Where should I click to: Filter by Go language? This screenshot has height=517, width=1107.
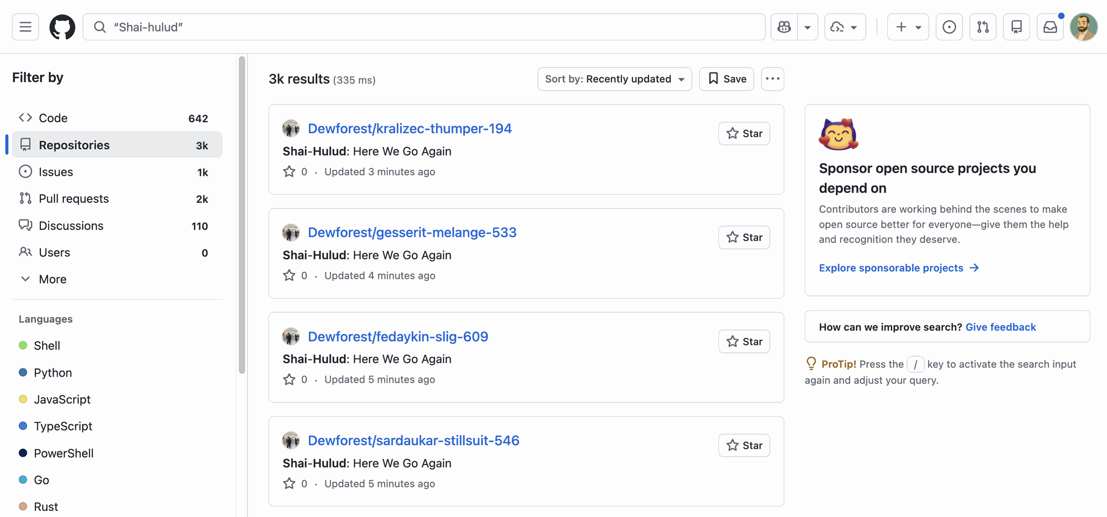42,480
